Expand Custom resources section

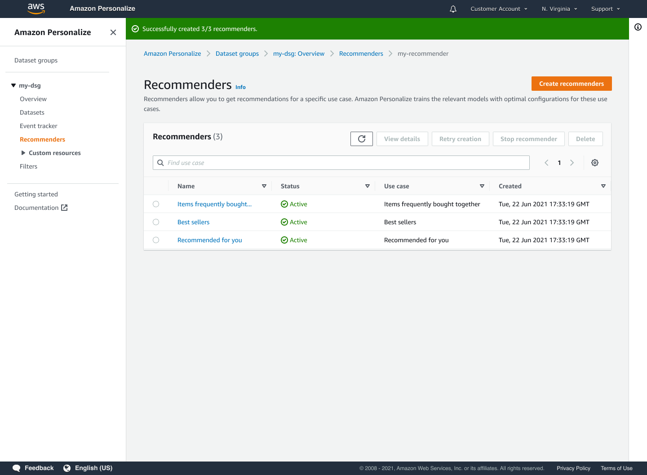(x=23, y=153)
